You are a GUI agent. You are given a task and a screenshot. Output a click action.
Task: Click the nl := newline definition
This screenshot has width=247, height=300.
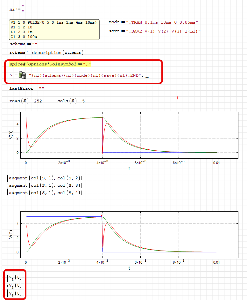pos(17,10)
